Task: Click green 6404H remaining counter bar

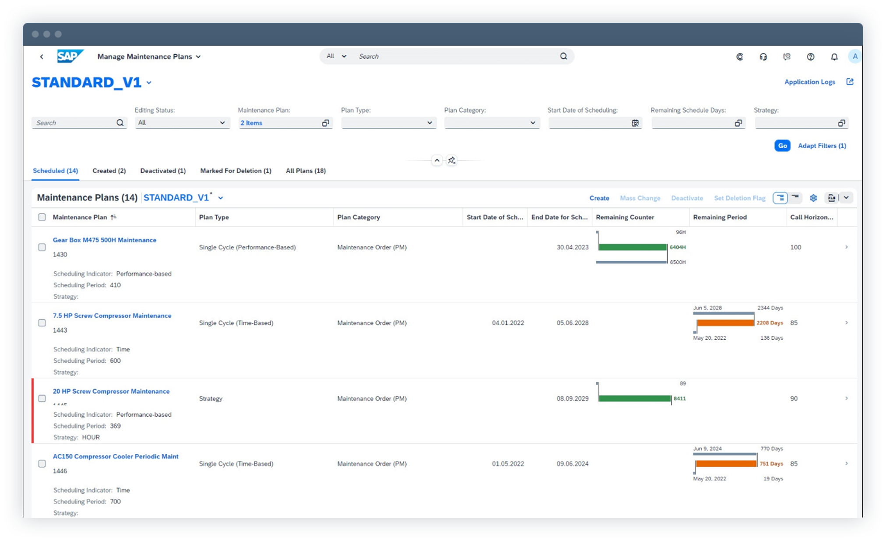Action: point(632,247)
